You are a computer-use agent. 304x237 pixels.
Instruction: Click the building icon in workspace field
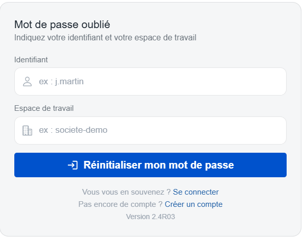click(28, 130)
